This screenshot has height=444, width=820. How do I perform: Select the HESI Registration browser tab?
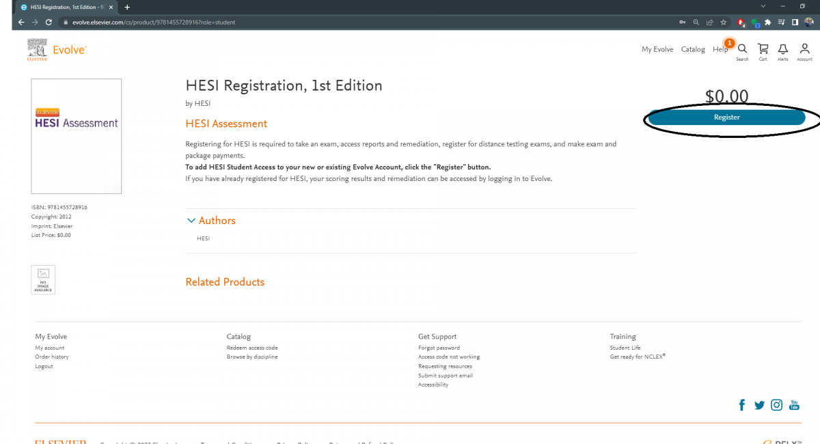tap(67, 7)
